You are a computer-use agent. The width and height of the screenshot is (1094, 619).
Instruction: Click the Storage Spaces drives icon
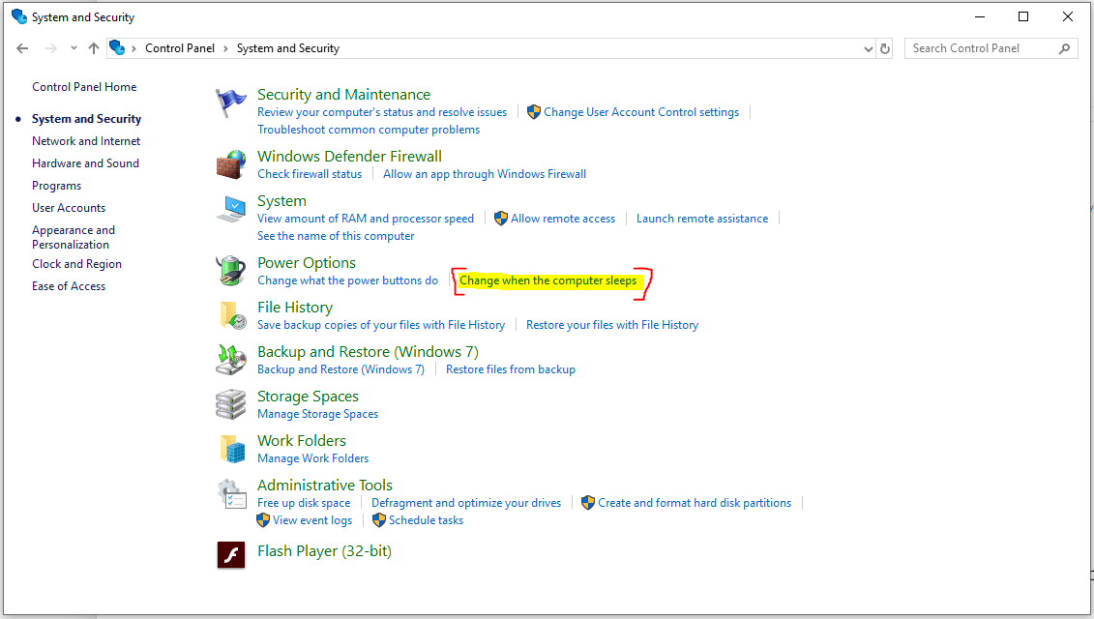(231, 404)
